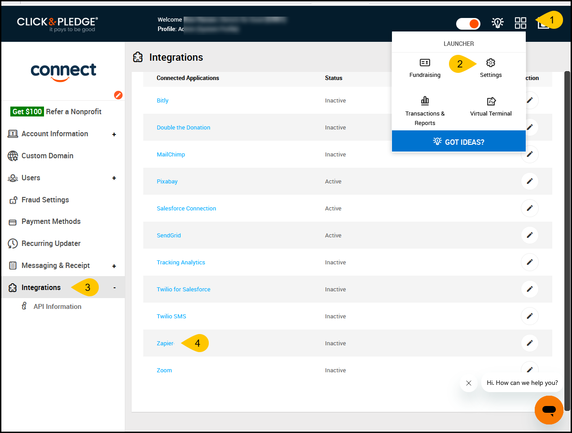This screenshot has height=433, width=572.
Task: Click the Recurring Updater clock icon
Action: pyautogui.click(x=13, y=244)
